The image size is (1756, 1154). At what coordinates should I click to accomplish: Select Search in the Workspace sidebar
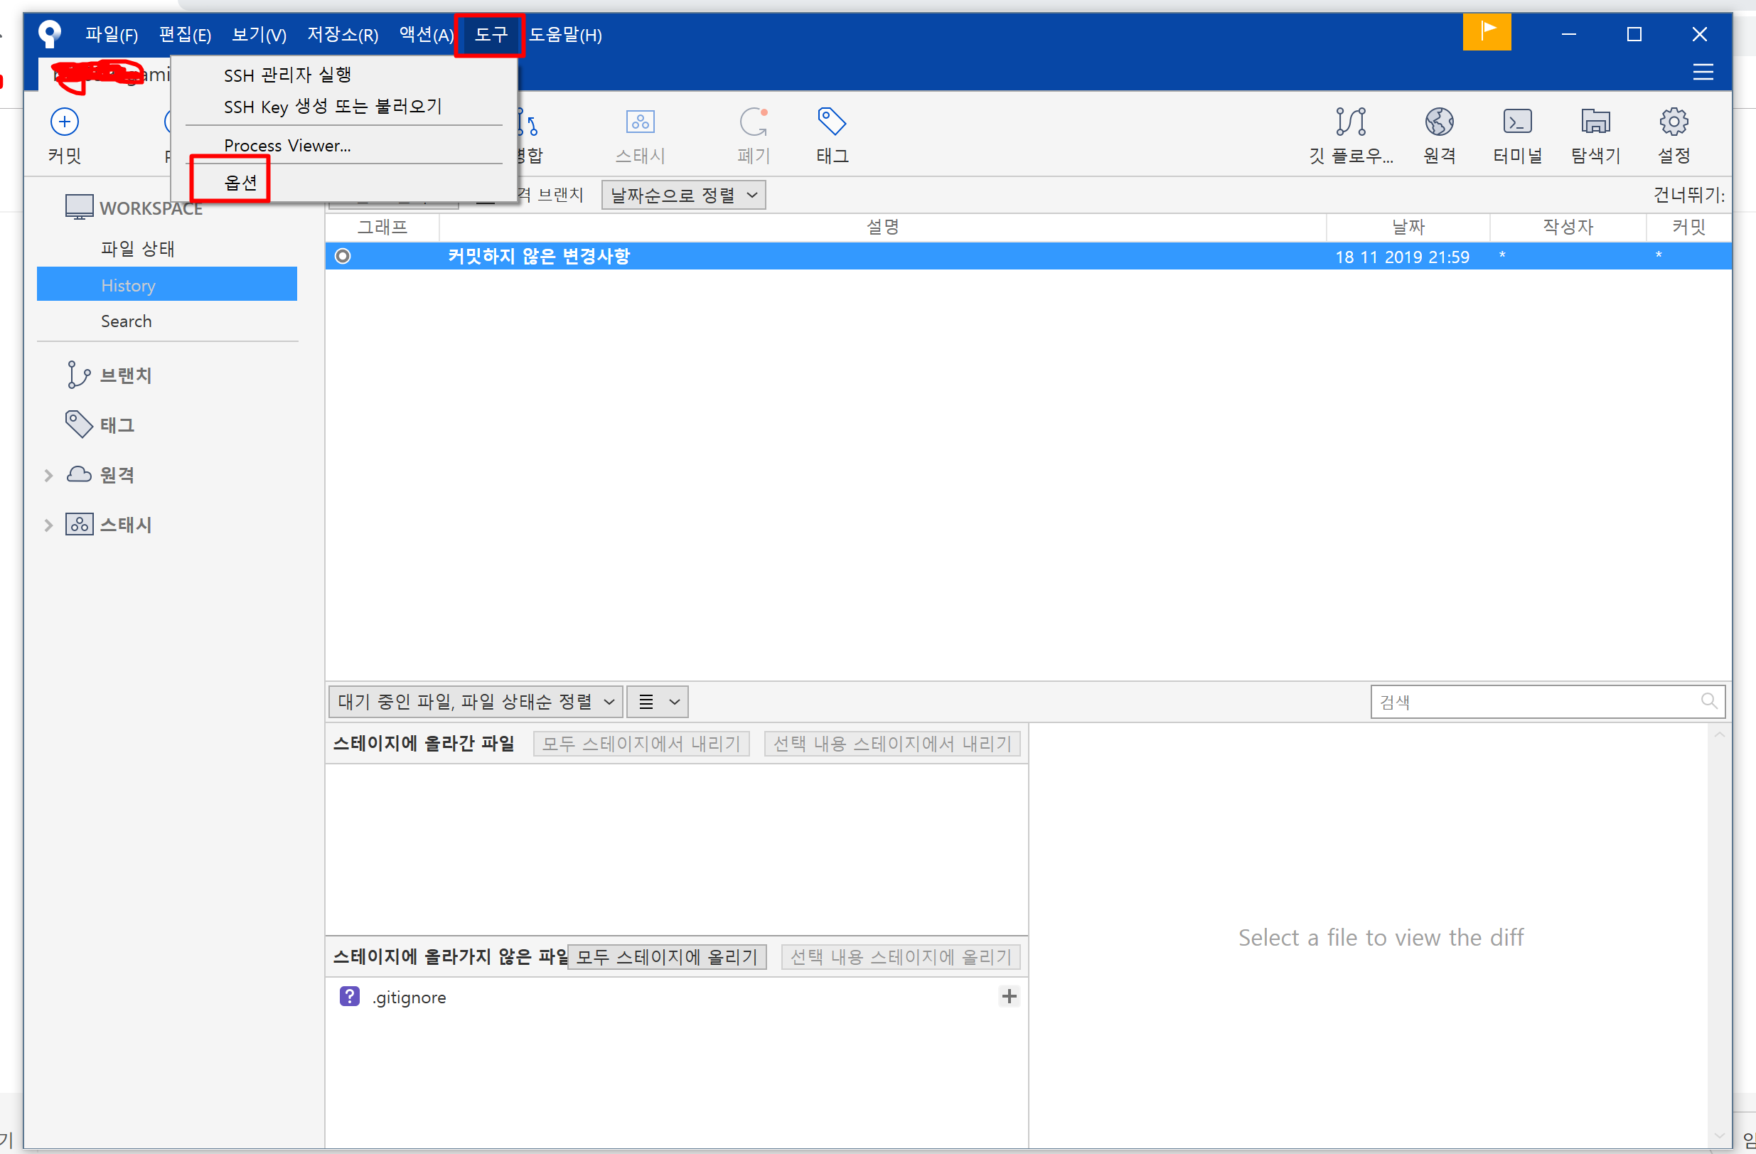(126, 321)
